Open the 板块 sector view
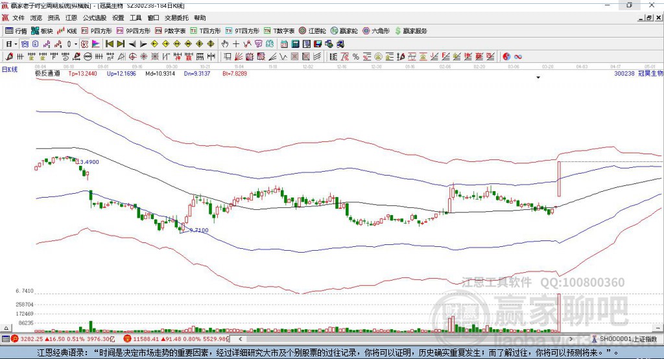The height and width of the screenshot is (359, 664). click(42, 31)
